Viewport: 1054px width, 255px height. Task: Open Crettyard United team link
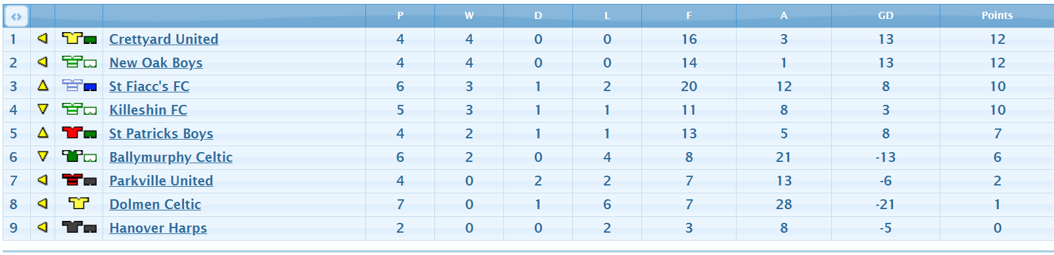164,39
